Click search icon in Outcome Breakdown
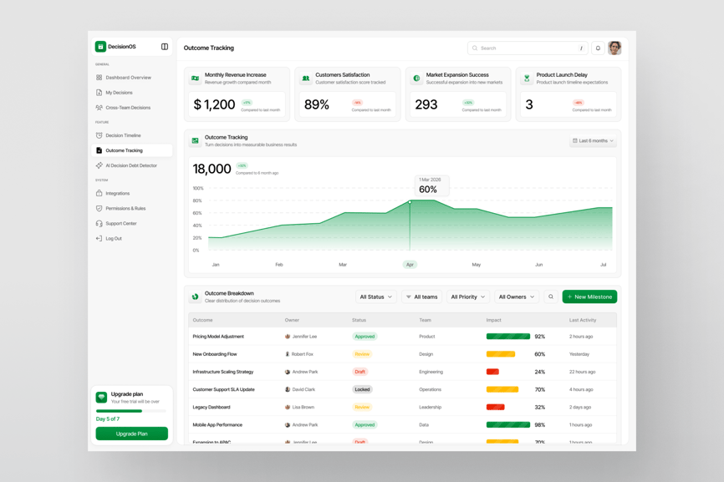This screenshot has width=724, height=482. [551, 297]
